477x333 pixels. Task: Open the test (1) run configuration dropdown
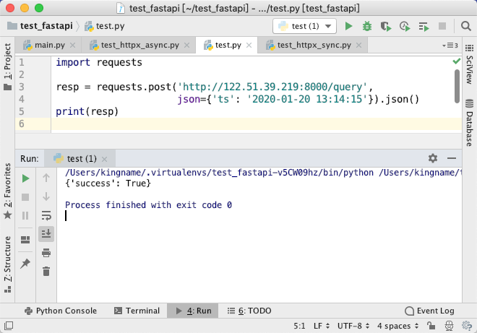coord(305,26)
